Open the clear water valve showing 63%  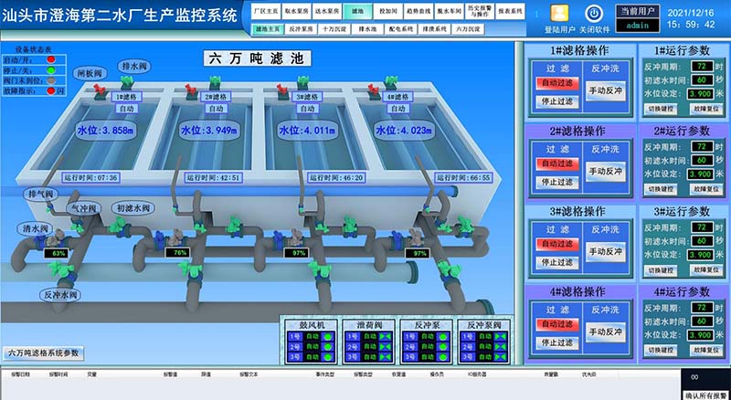57,238
